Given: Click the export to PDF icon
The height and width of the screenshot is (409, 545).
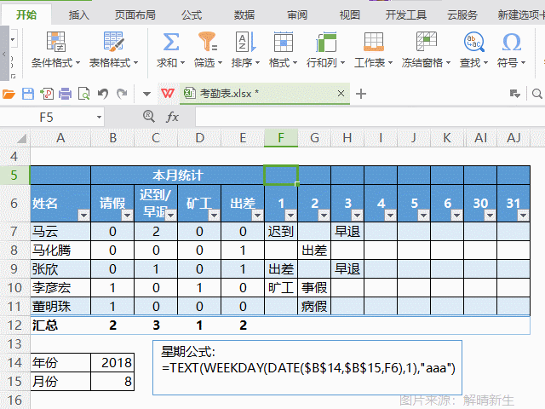Looking at the screenshot, I should point(47,94).
